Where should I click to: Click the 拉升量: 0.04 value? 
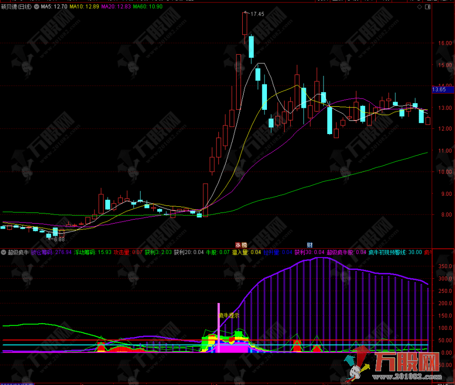278,252
